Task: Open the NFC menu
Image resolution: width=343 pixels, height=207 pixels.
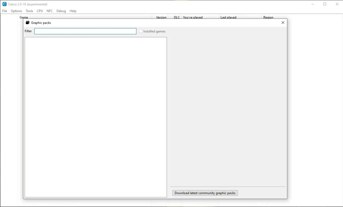Action: 50,11
